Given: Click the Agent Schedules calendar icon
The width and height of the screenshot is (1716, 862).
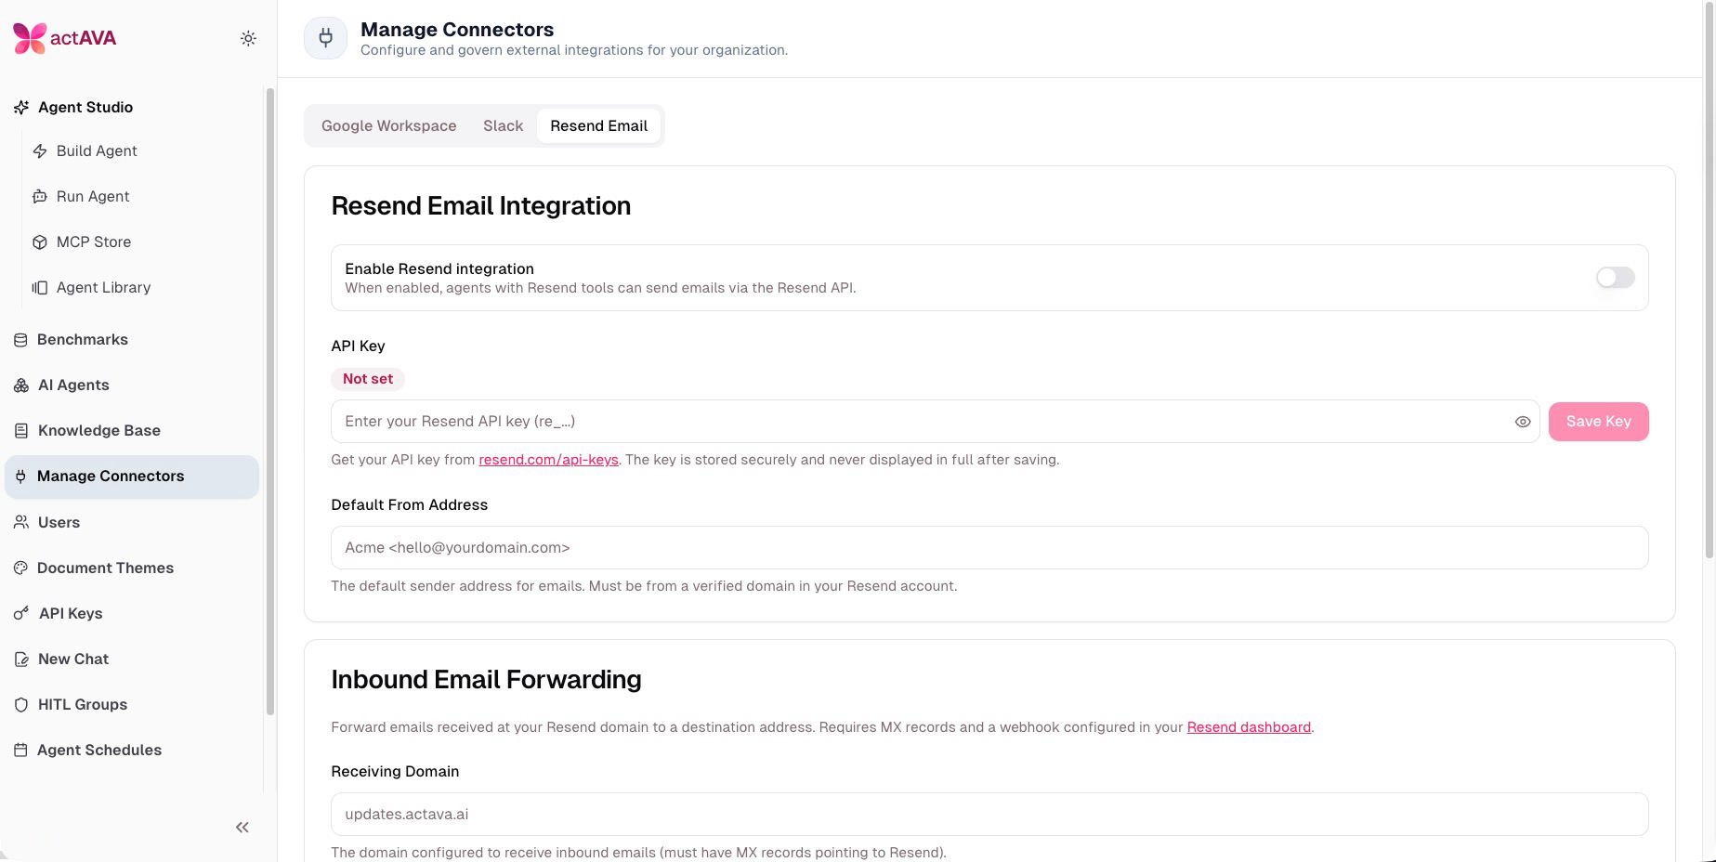Looking at the screenshot, I should coord(20,750).
